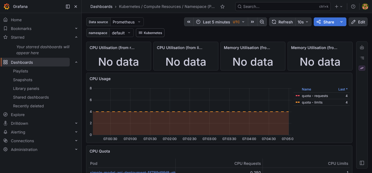372x173 pixels.
Task: Open the help question-mark icon
Action: click(x=353, y=7)
